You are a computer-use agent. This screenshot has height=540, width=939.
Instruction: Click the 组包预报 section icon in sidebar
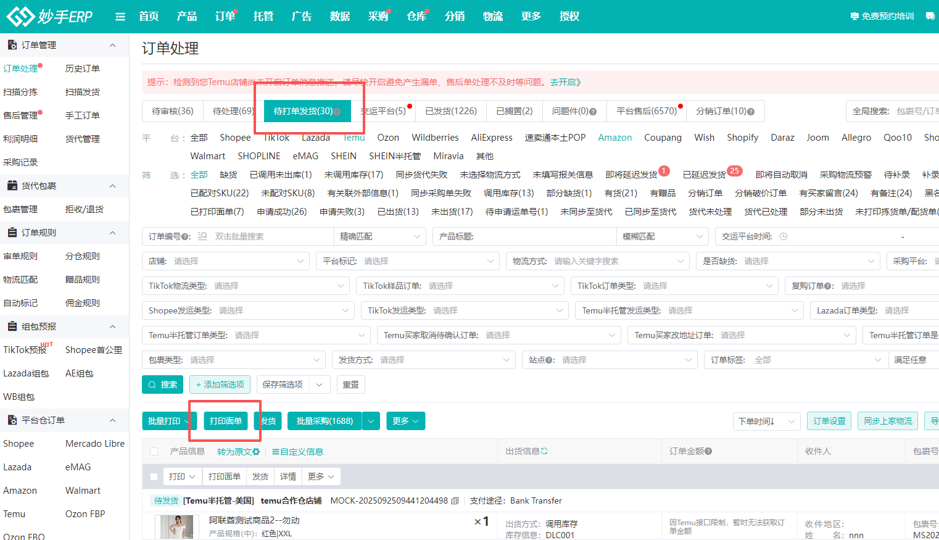point(12,326)
